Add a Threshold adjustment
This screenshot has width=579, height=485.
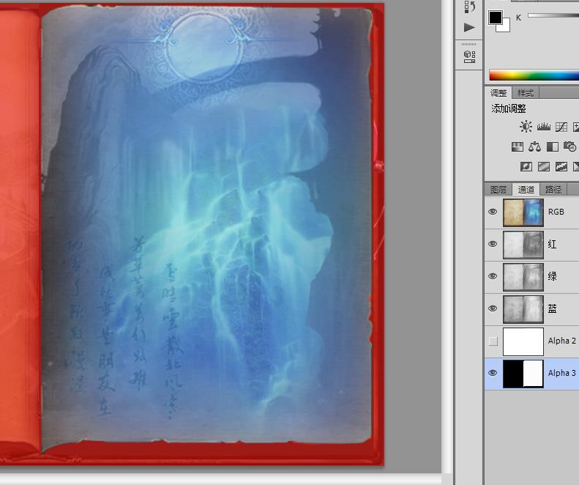tap(561, 167)
